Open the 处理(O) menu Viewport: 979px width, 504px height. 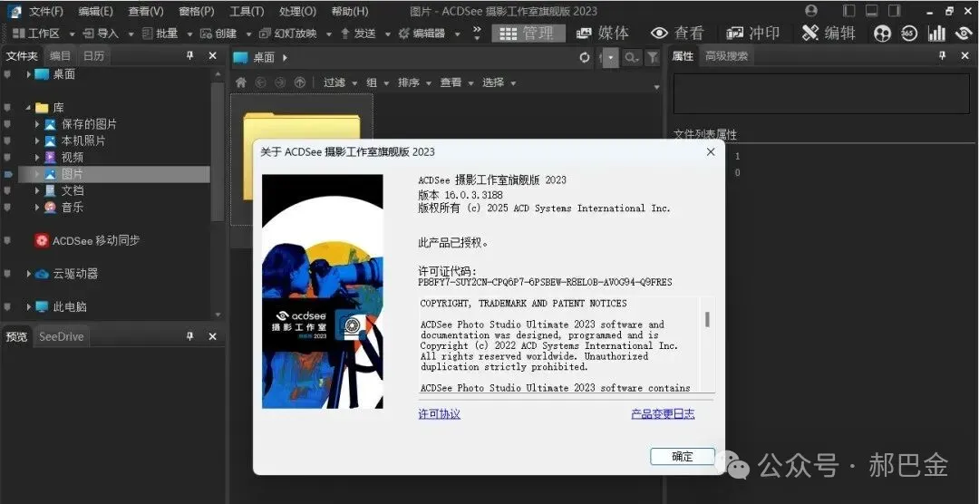tap(298, 11)
